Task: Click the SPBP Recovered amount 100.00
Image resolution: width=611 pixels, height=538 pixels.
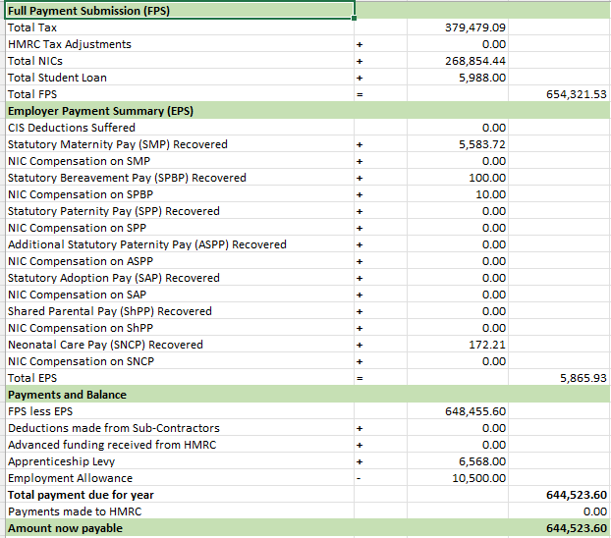Action: pos(487,178)
